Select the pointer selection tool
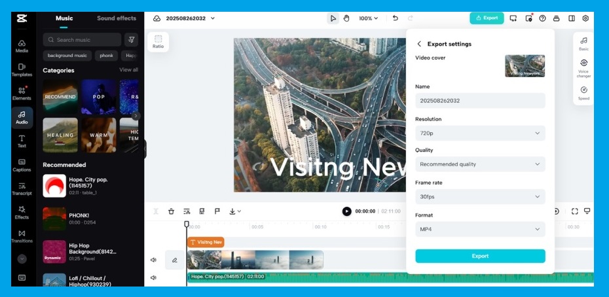This screenshot has width=609, height=297. [333, 18]
